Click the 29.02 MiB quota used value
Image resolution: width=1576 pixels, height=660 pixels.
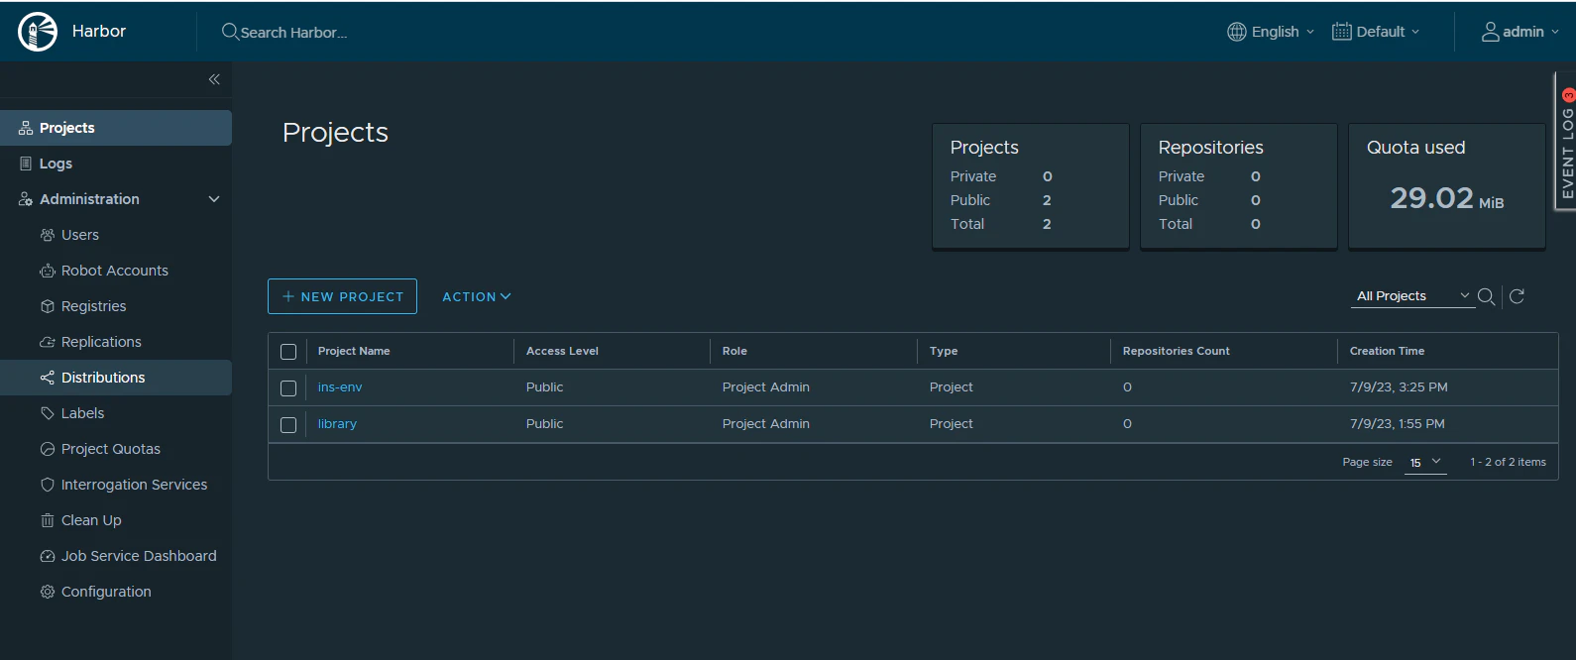[1447, 198]
